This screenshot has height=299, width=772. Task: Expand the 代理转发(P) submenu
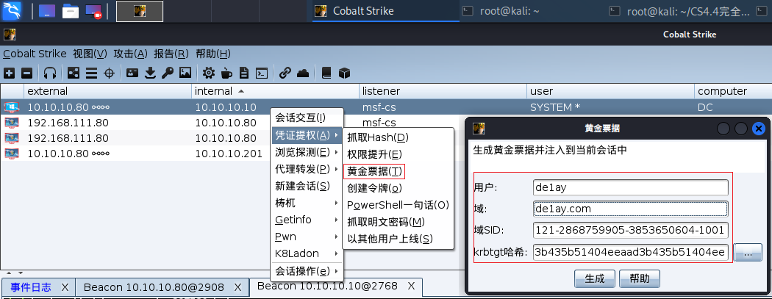(307, 169)
